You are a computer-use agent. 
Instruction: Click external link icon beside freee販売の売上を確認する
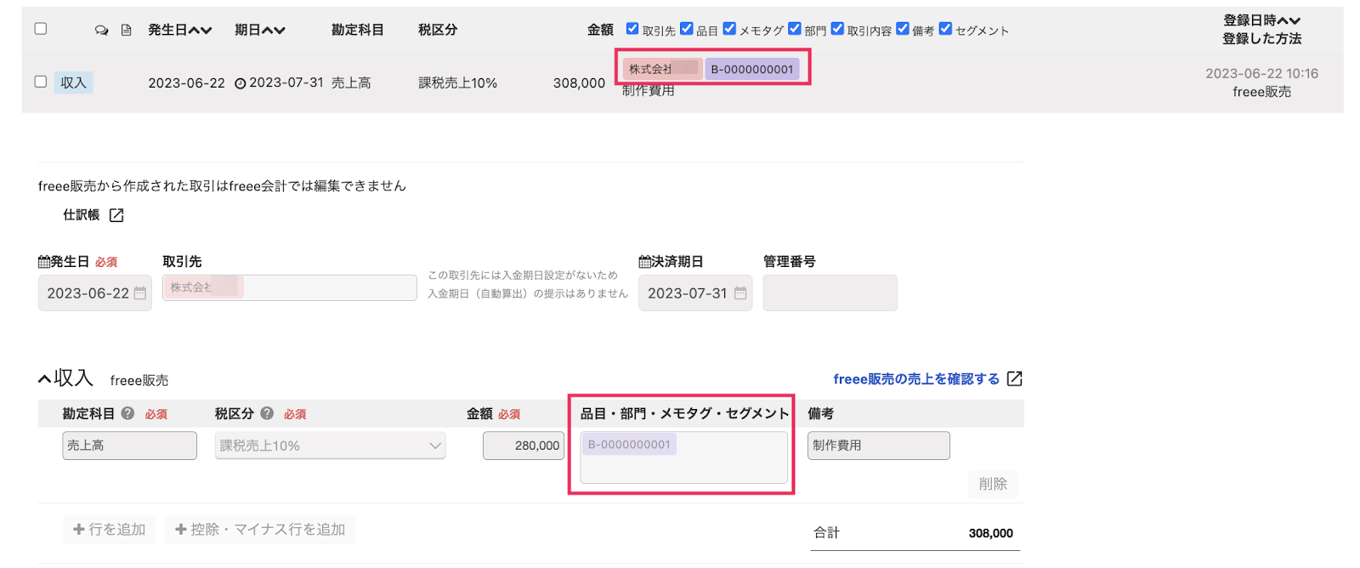(1014, 378)
